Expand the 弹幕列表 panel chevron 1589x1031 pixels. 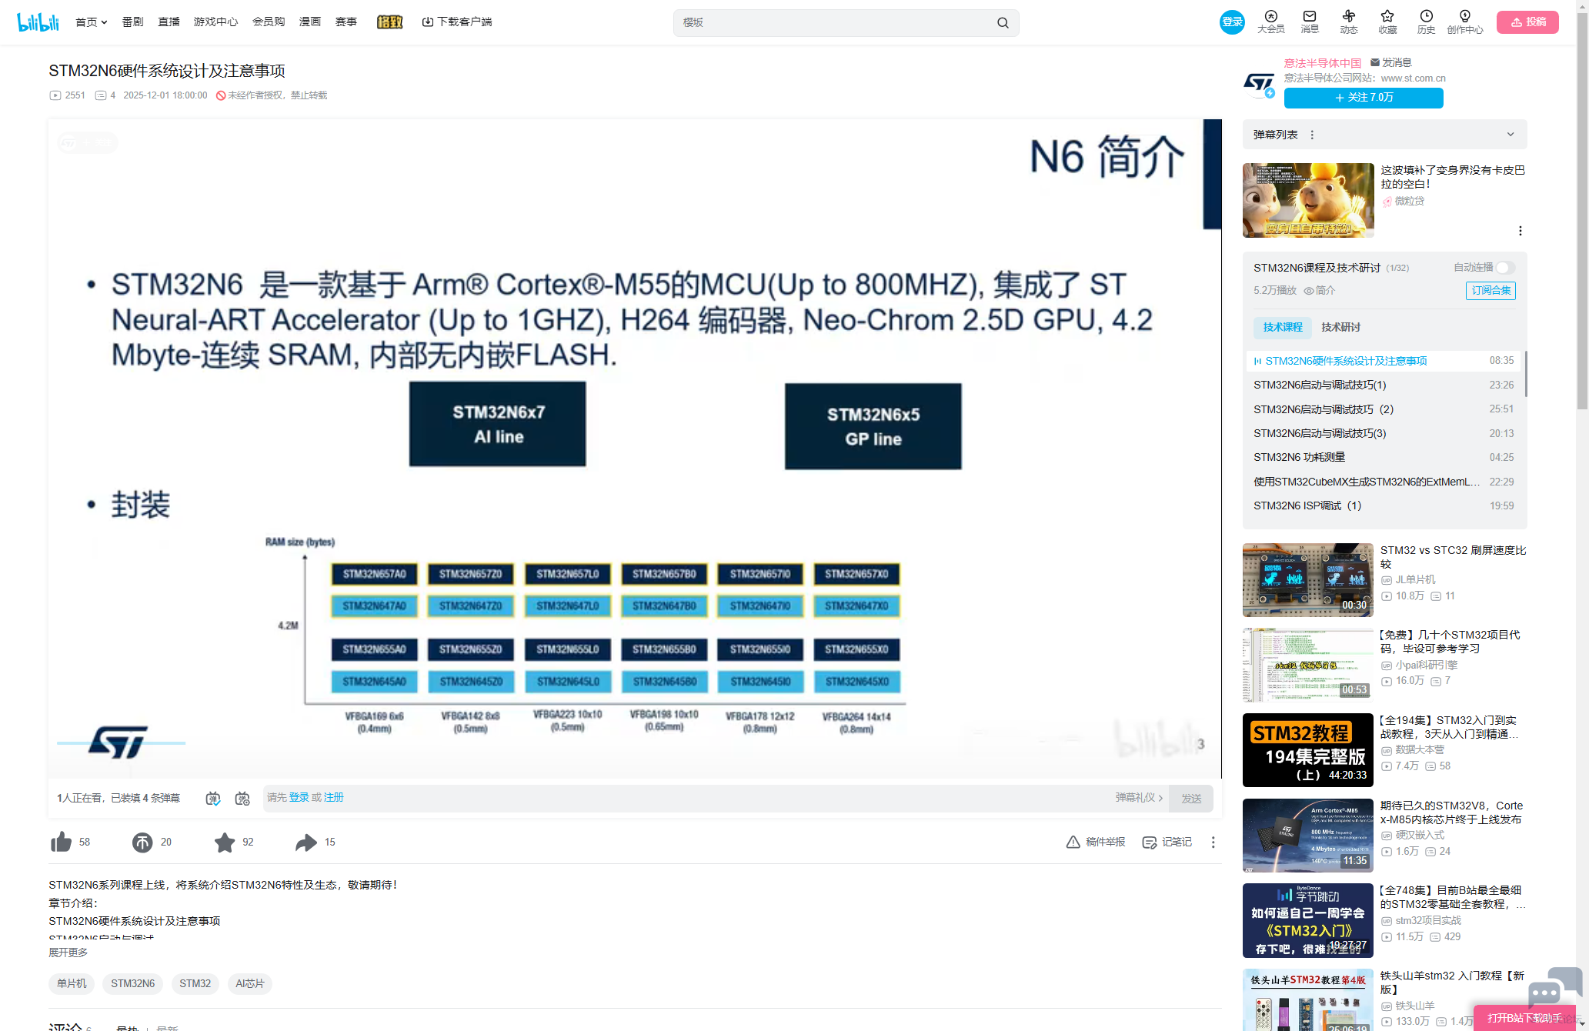tap(1511, 135)
